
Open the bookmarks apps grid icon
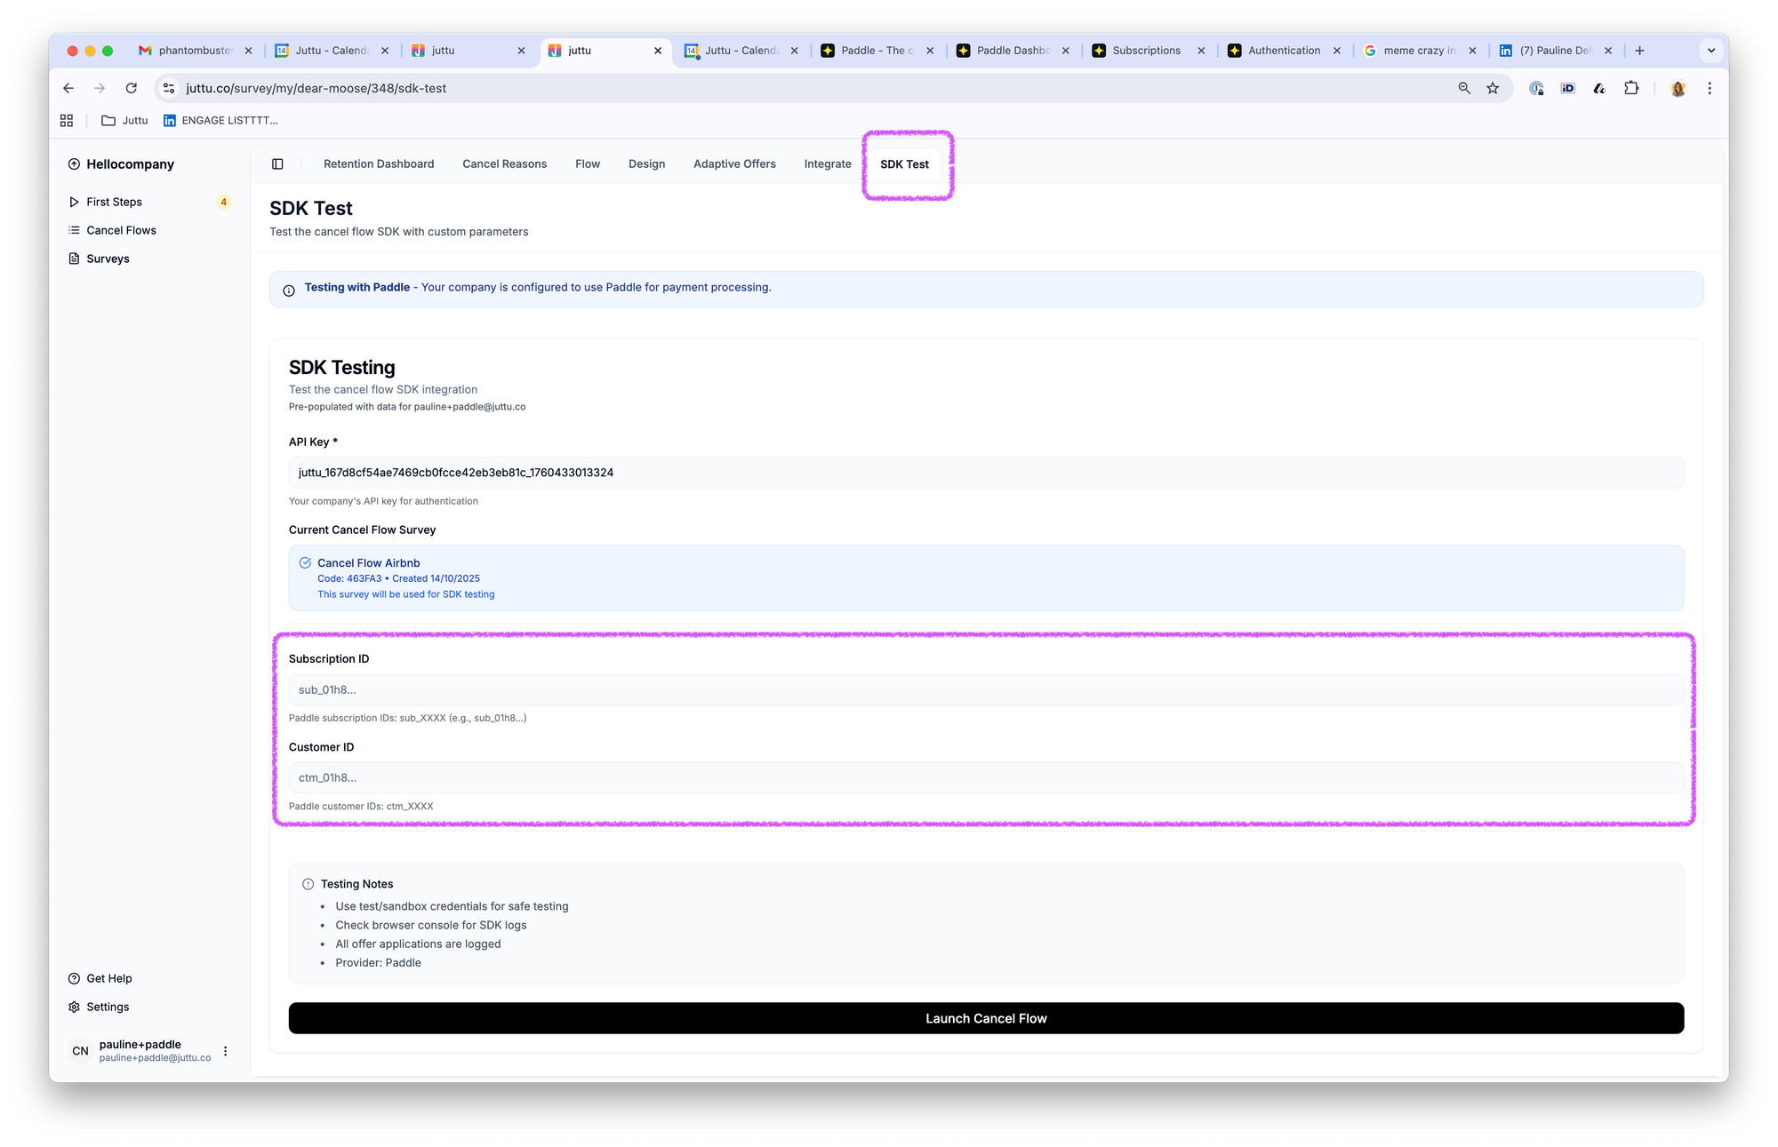(x=67, y=121)
